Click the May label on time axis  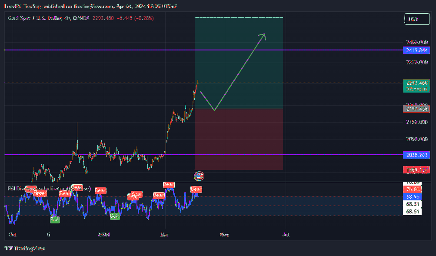tap(225, 235)
